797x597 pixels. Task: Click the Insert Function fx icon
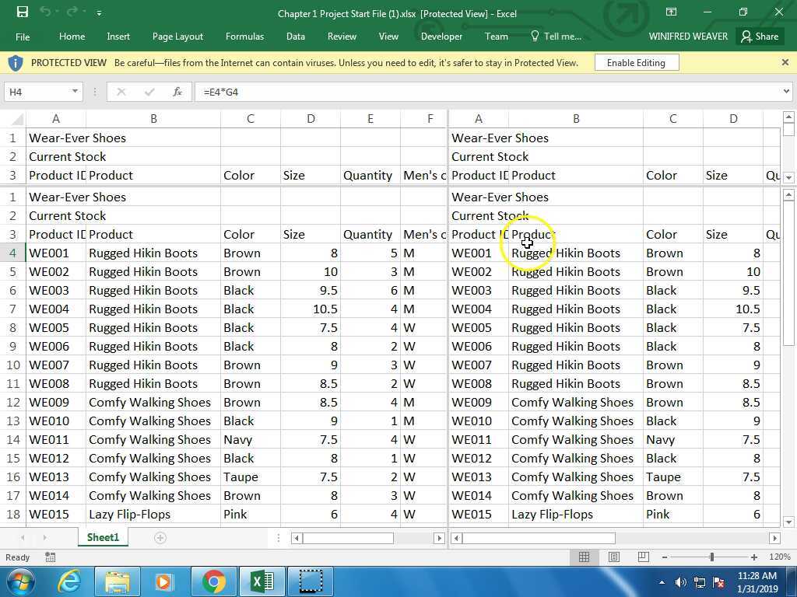coord(177,91)
